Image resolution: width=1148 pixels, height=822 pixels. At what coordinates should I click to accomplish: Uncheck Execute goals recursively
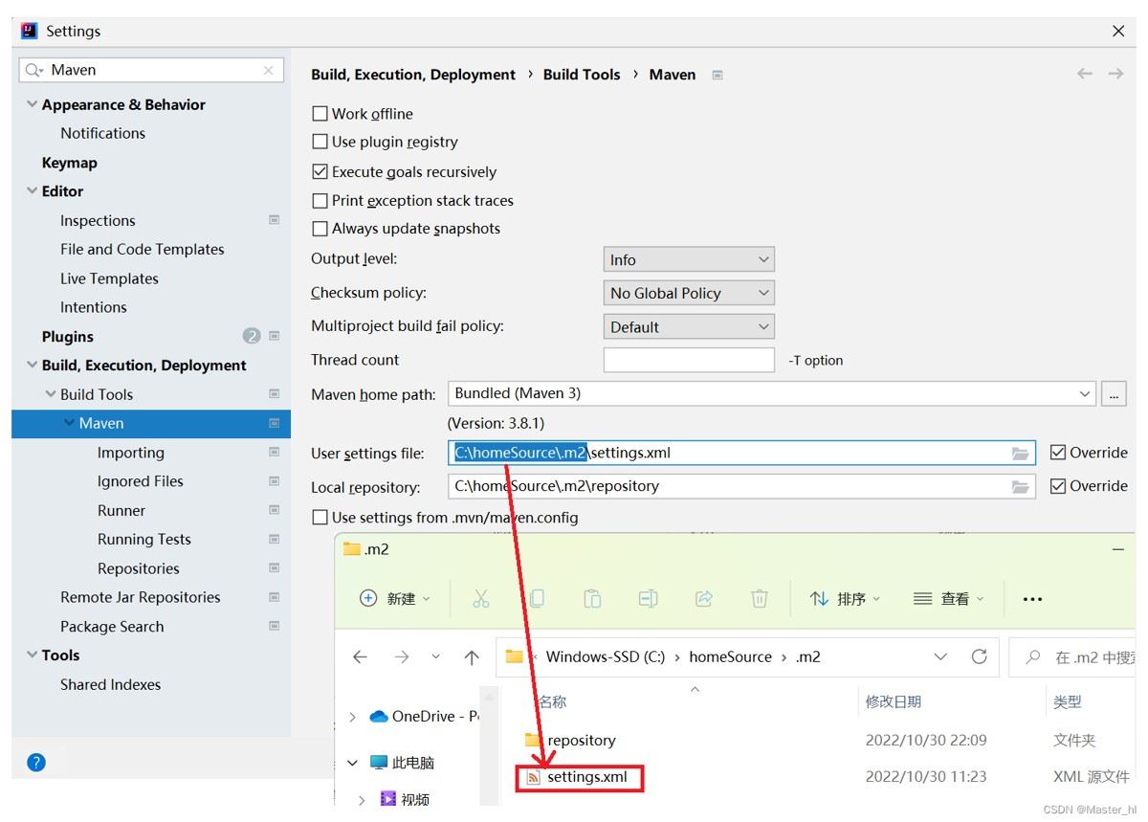click(320, 172)
